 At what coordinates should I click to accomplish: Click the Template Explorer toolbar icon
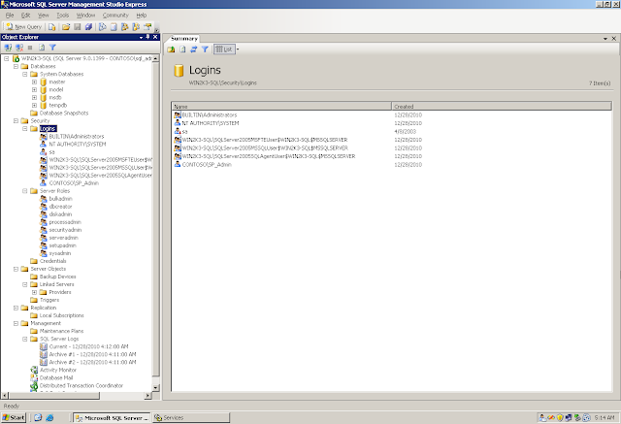pos(136,27)
